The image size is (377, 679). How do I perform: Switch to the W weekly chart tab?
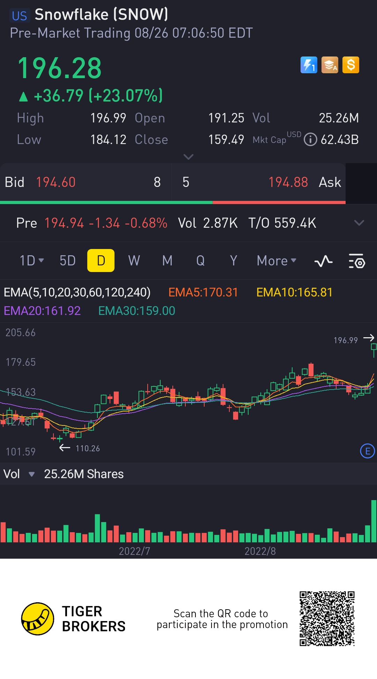click(134, 261)
